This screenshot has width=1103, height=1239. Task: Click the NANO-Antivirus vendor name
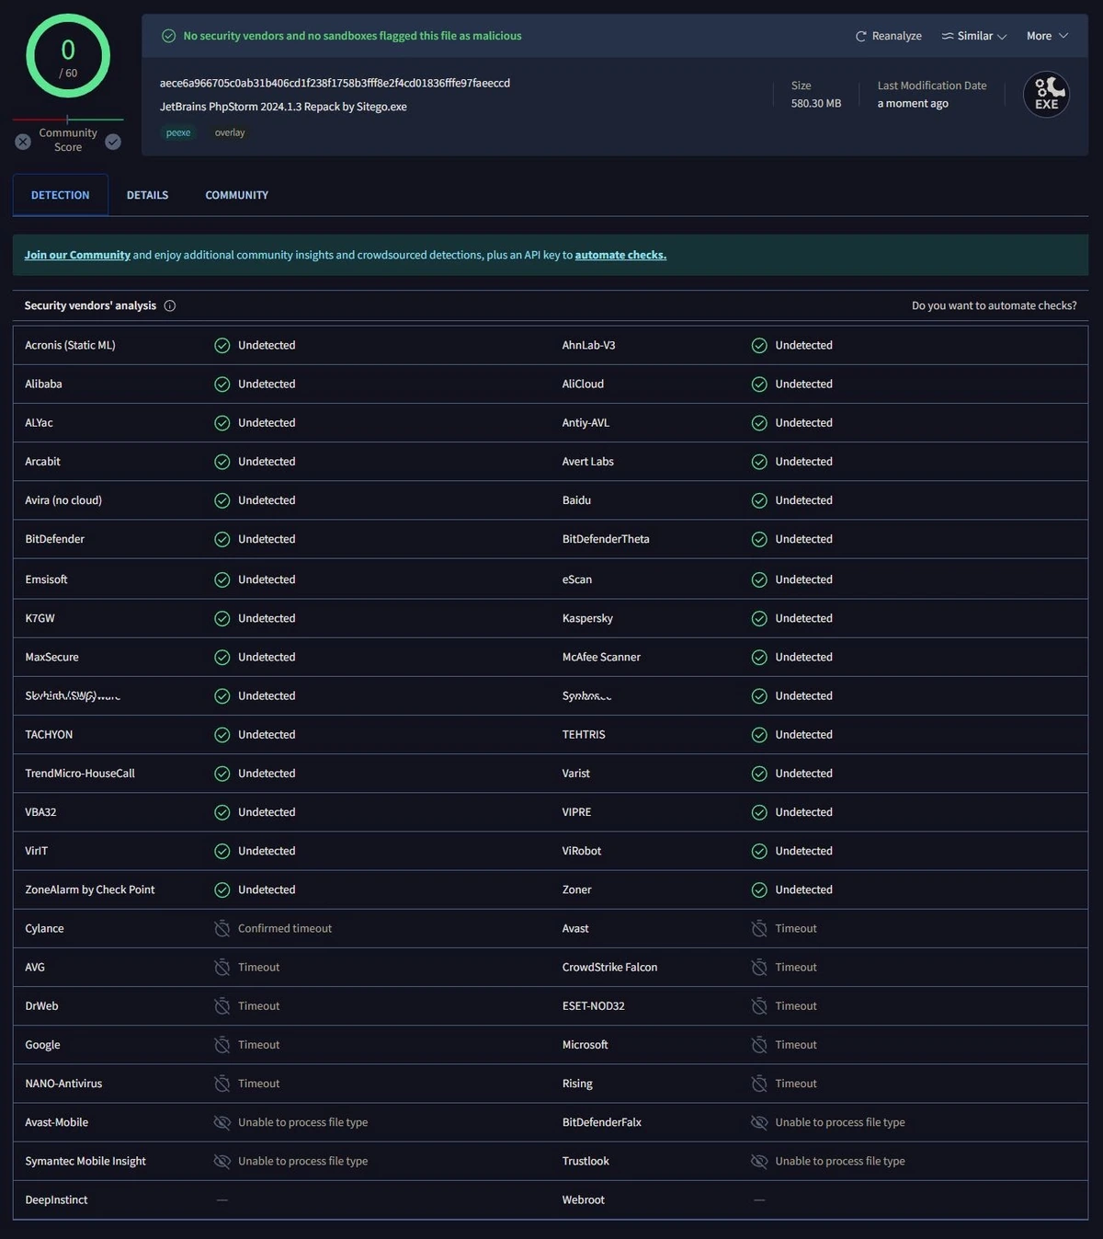(63, 1084)
